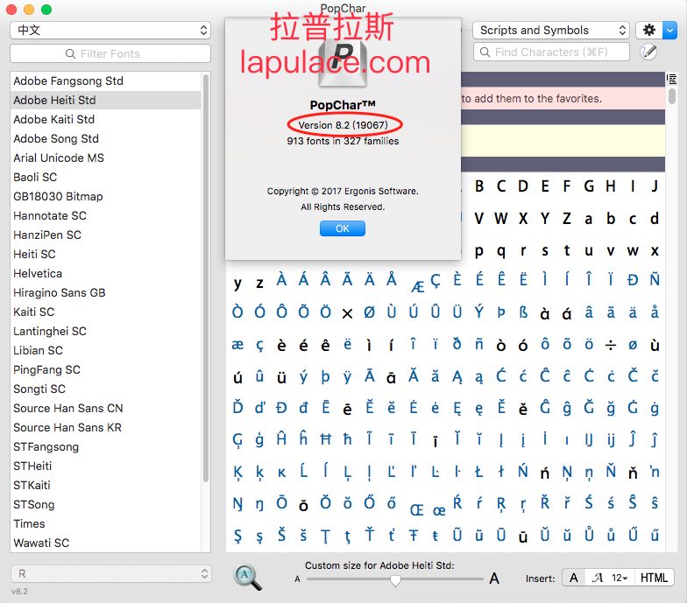The height and width of the screenshot is (603, 687).
Task: Select Songti SC font
Action: pos(105,389)
